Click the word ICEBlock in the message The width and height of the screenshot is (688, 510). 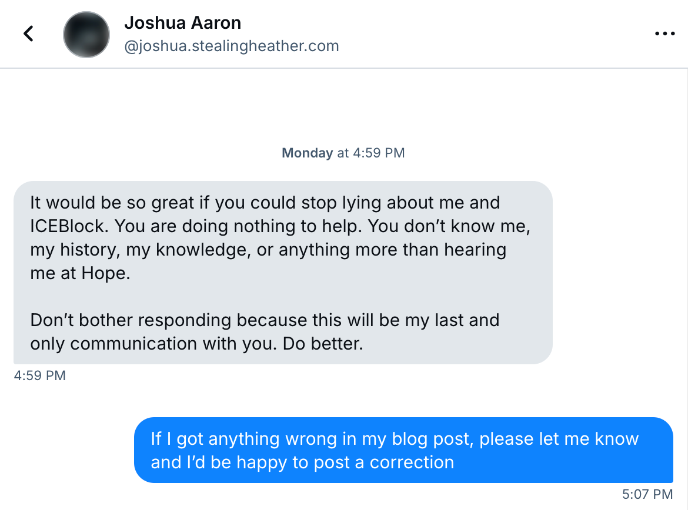click(69, 226)
